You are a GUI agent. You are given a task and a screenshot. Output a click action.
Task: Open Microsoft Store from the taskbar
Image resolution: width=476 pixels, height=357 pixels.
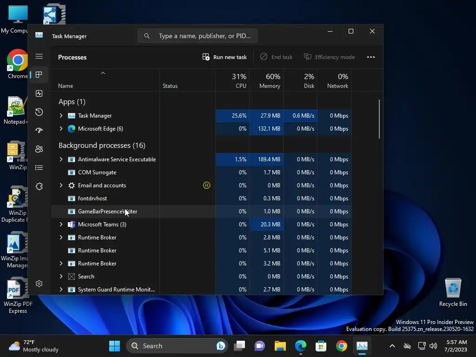321,346
